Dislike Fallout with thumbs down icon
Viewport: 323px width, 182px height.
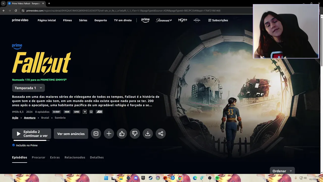pyautogui.click(x=135, y=134)
